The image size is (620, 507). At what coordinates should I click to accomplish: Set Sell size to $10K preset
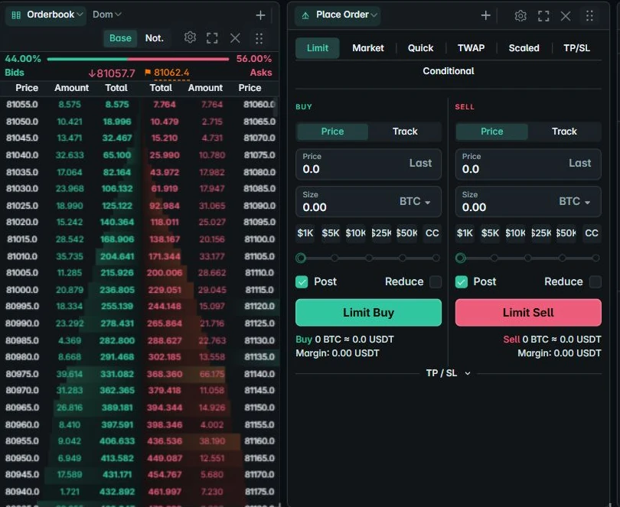pos(515,233)
